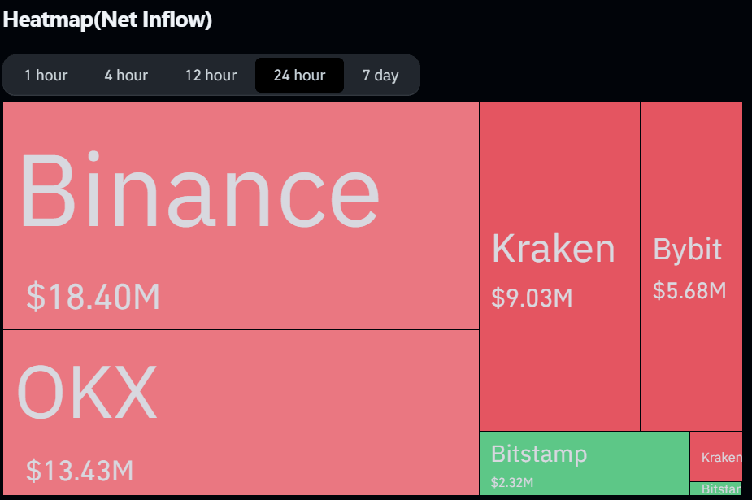The image size is (752, 500).
Task: Switch to the 1 hour tab
Action: (x=46, y=75)
